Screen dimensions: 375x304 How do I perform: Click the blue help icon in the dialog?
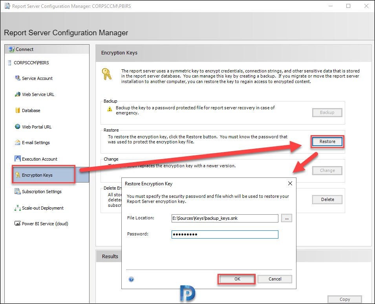pyautogui.click(x=131, y=279)
